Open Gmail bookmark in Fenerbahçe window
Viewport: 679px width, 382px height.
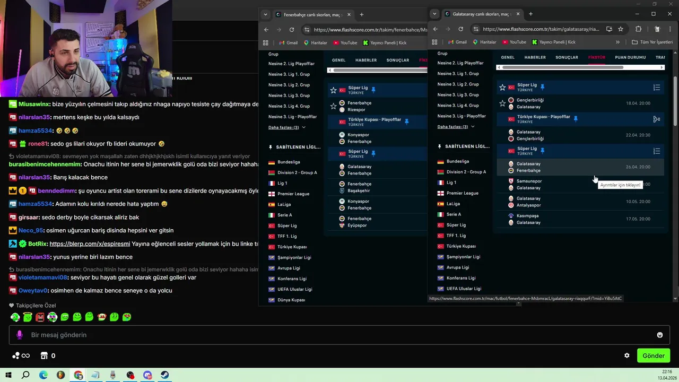288,42
